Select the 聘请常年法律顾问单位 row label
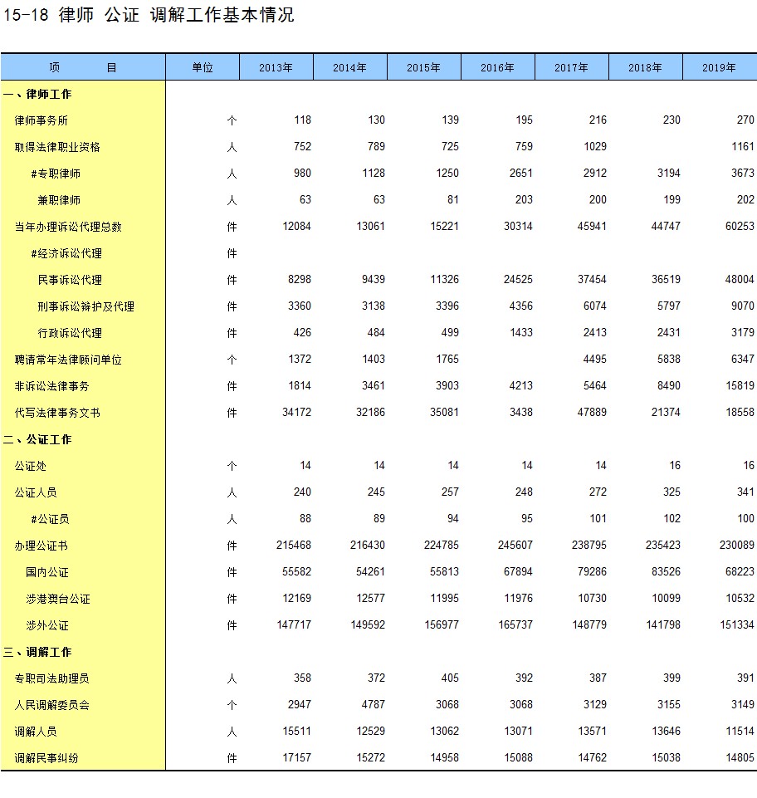 coord(68,360)
